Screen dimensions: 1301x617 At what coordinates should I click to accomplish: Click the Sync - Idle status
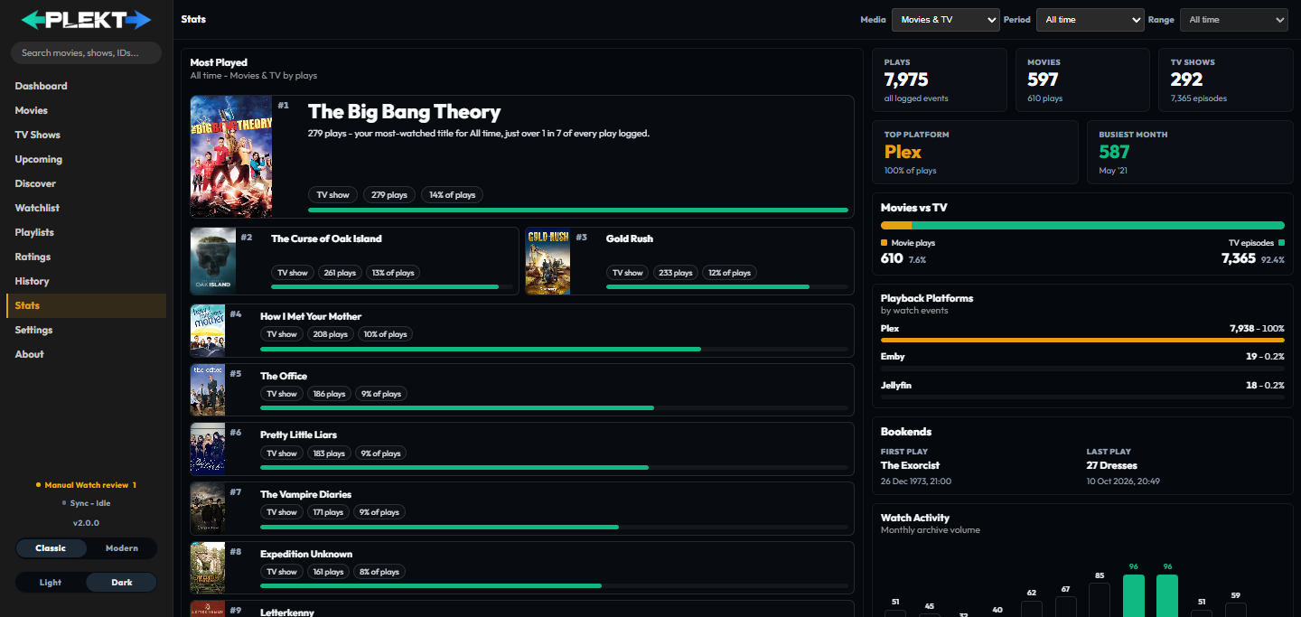tap(86, 503)
